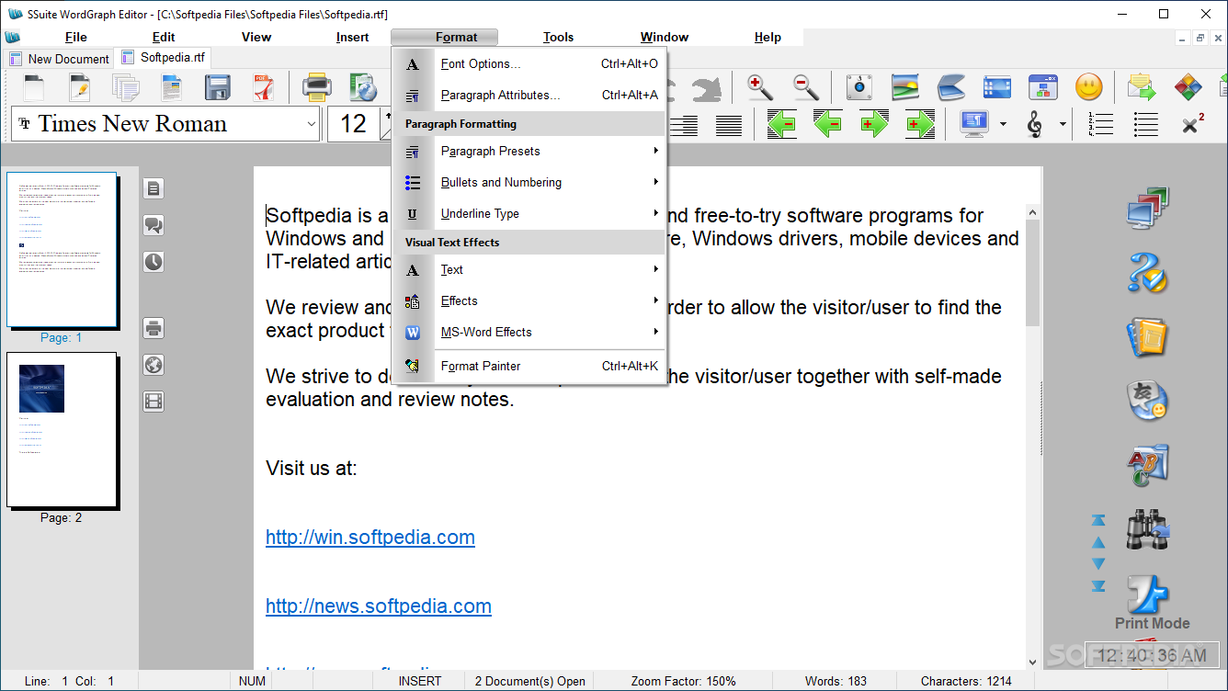Click the orange notebook icon in sidebar
The height and width of the screenshot is (691, 1228).
tap(1147, 337)
